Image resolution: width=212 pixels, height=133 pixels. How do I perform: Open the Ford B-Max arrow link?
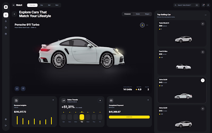coord(203,52)
